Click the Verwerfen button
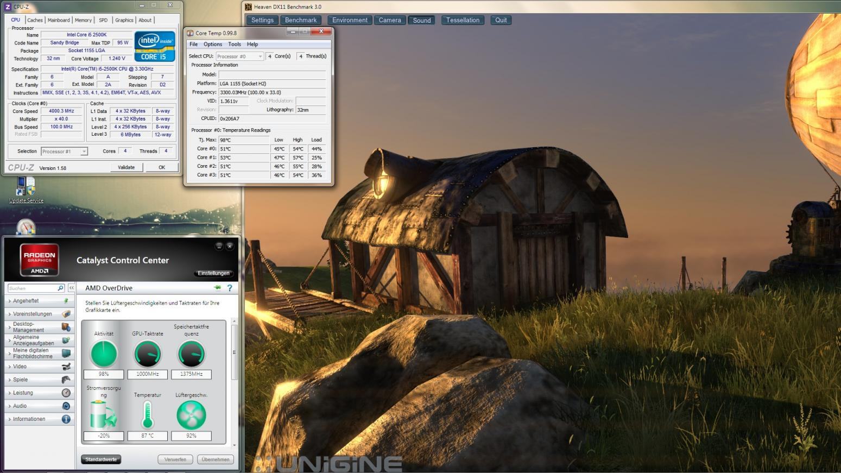Viewport: 841px width, 473px height. coord(175,459)
